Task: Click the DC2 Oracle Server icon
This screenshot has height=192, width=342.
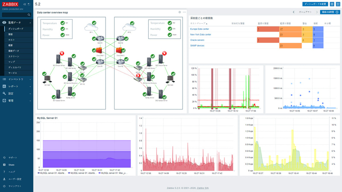Action: point(161,59)
